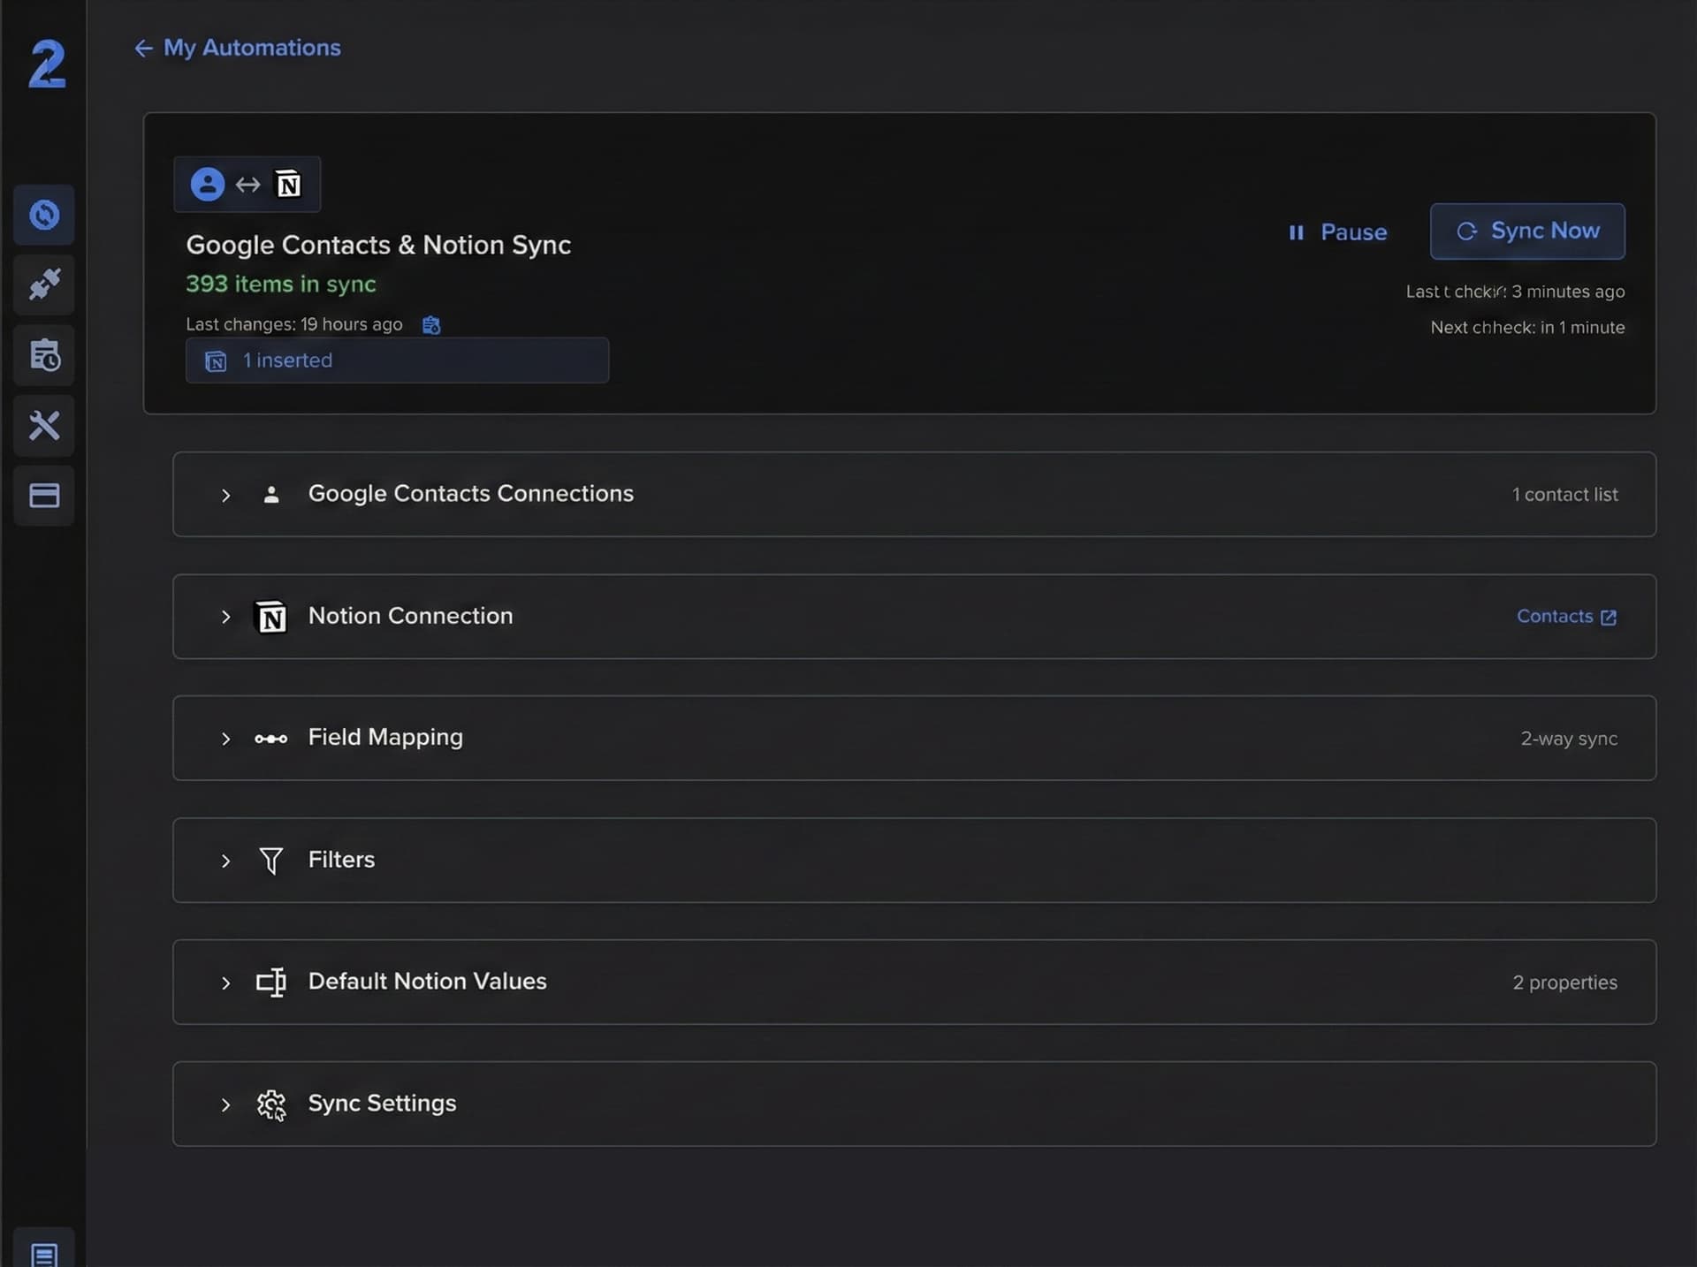Go back to My Automations
Image resolution: width=1697 pixels, height=1267 pixels.
click(236, 49)
